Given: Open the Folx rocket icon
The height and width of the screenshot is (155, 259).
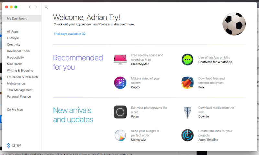Looking at the screenshot, I should [x=187, y=83].
